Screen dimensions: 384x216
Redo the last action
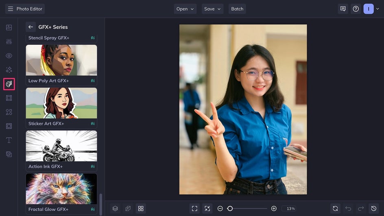[361, 208]
